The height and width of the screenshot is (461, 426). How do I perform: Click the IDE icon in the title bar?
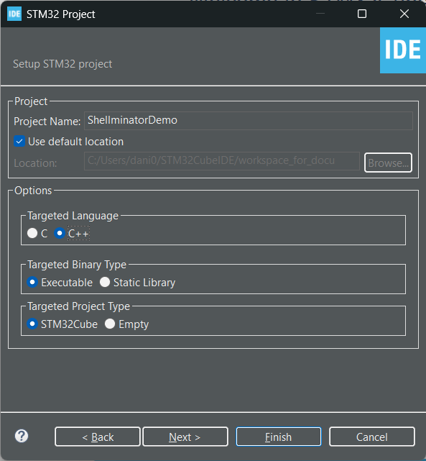coord(14,14)
